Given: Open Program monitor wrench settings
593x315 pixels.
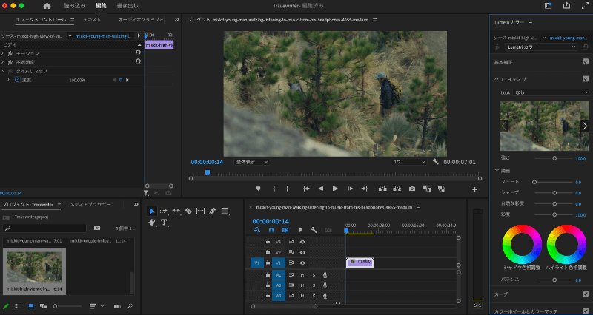Looking at the screenshot, I should (x=436, y=162).
